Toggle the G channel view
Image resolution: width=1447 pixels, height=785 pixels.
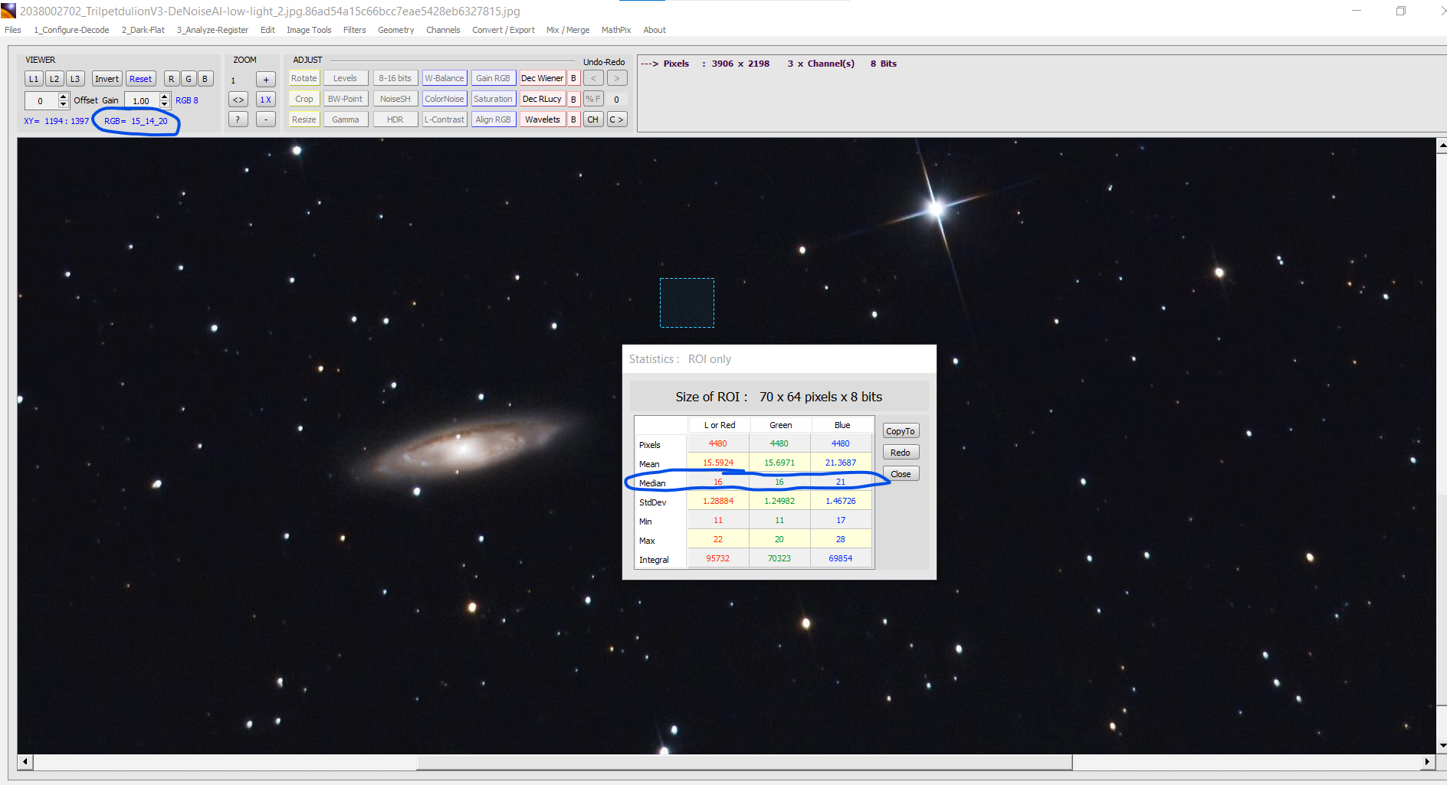(189, 79)
